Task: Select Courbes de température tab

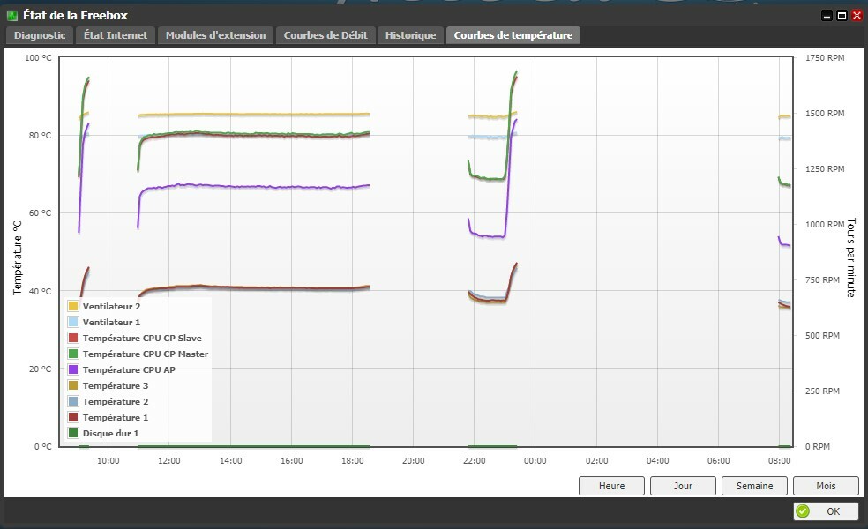Action: (x=513, y=35)
